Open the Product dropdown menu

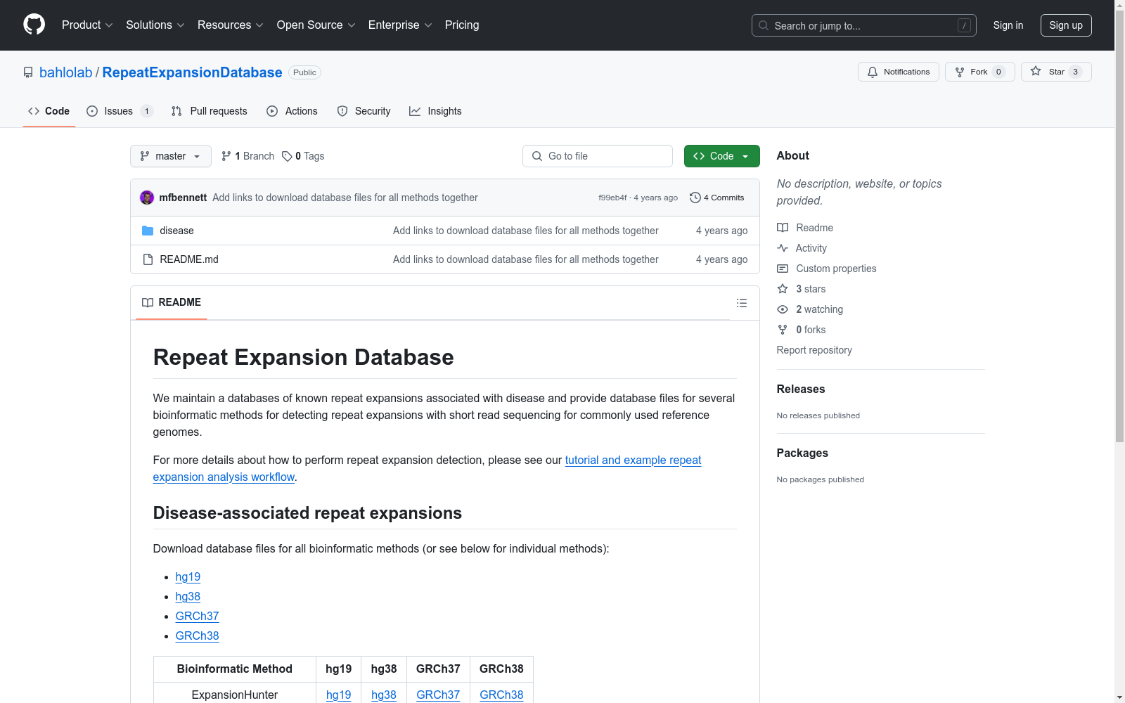click(87, 25)
